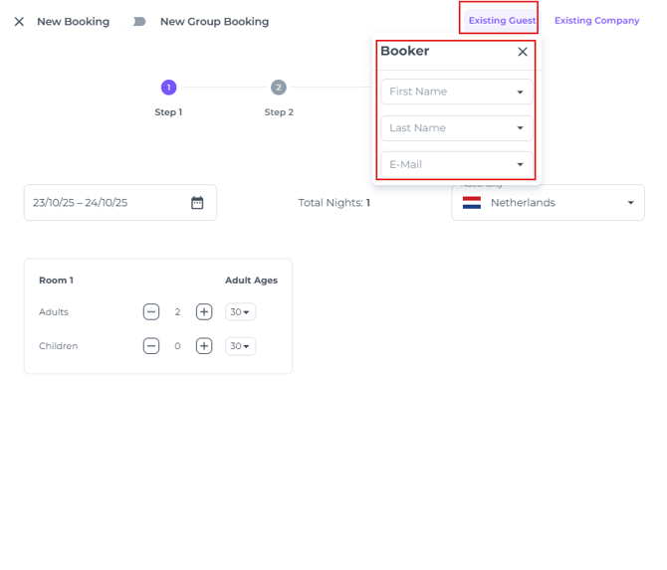Close the New Booking form
The image size is (667, 570).
[x=19, y=22]
